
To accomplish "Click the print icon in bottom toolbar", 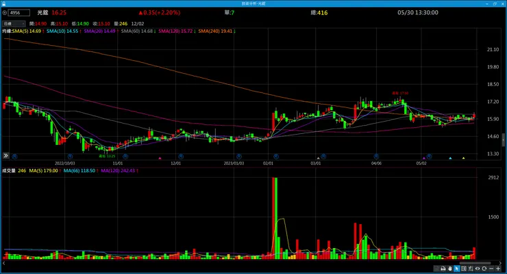I will [443, 269].
